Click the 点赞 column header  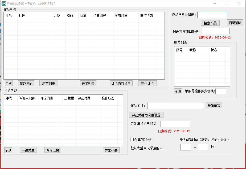click(59, 15)
